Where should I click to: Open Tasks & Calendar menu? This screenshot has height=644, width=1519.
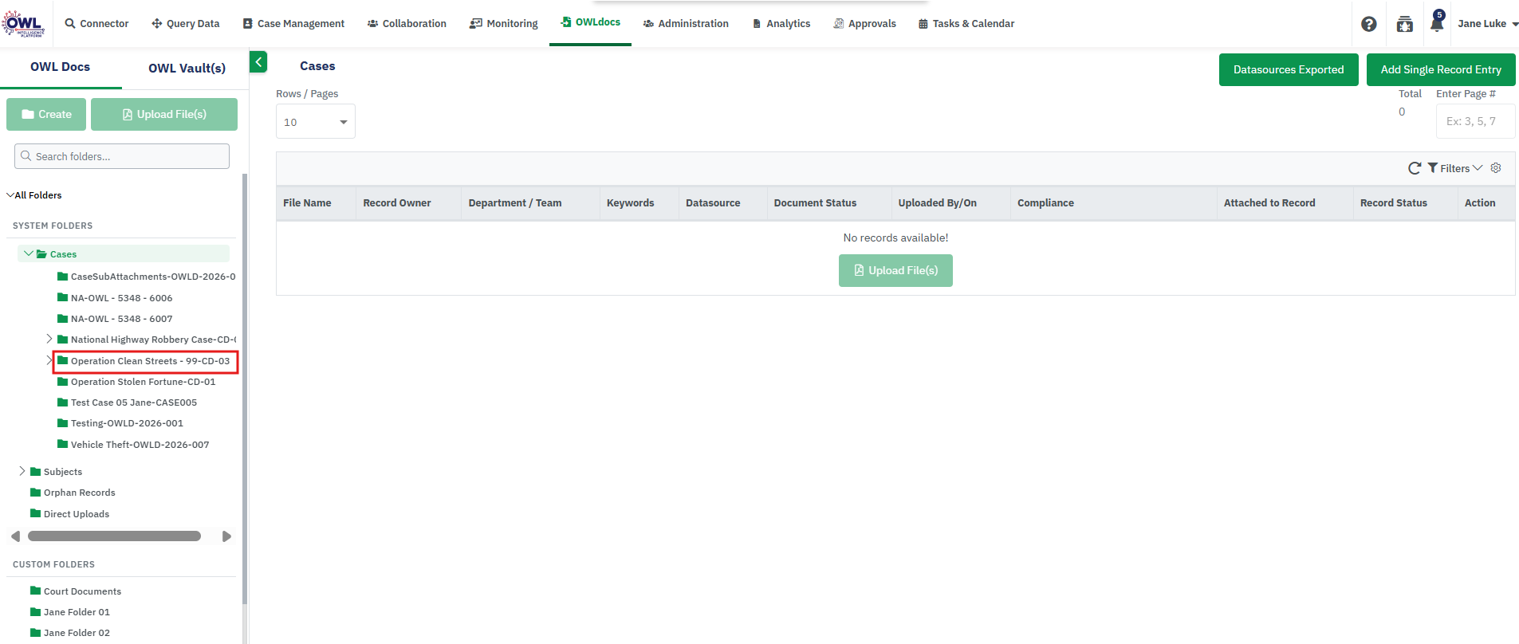(x=966, y=24)
